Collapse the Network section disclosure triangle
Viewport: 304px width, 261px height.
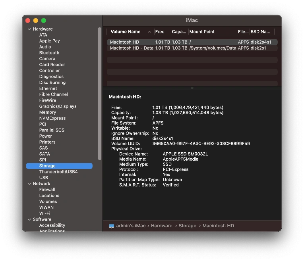[29, 184]
